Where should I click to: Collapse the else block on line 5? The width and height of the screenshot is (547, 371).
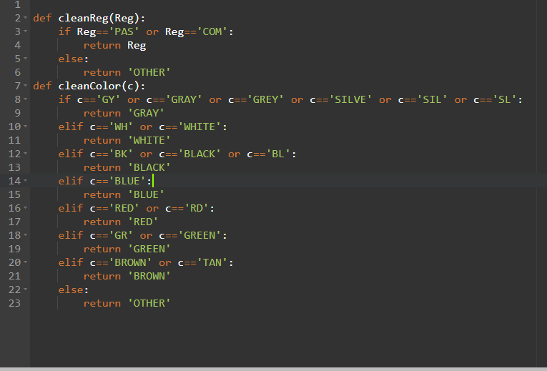[25, 59]
